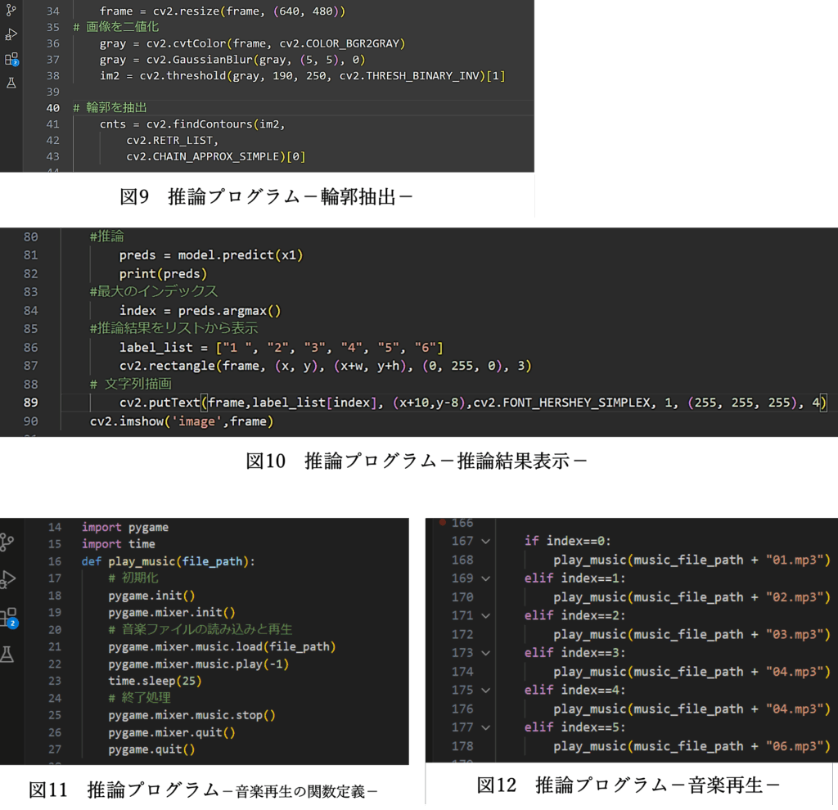Select comment '#推論結果をリストから表示' on line 85
The image size is (838, 810).
click(173, 328)
